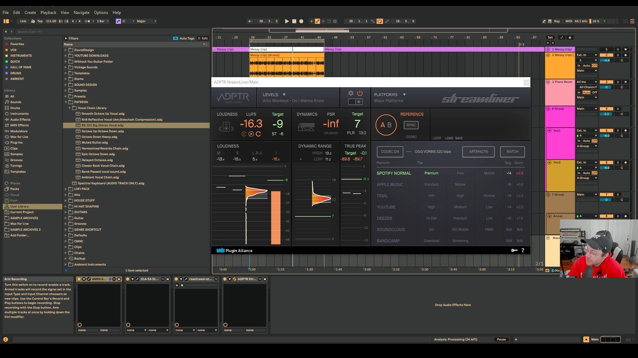Click the MATCH button
Image resolution: width=638 pixels, height=358 pixels.
[x=512, y=151]
